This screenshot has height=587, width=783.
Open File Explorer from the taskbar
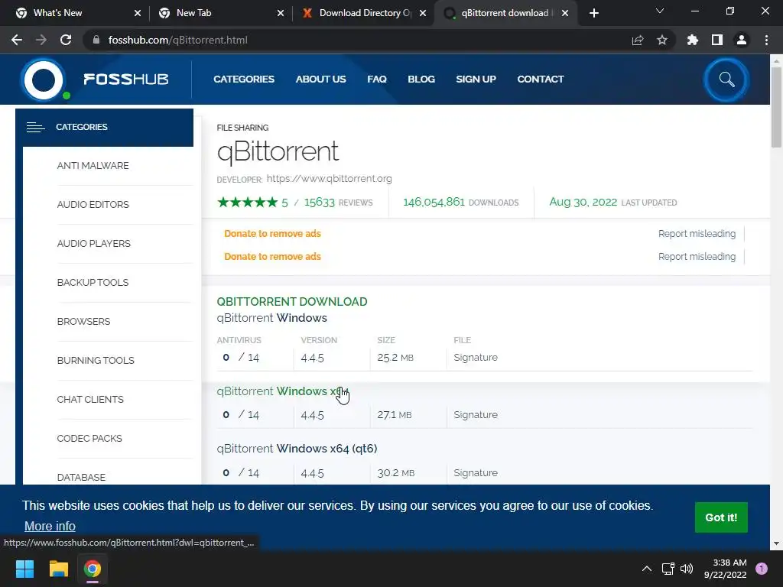tap(58, 569)
